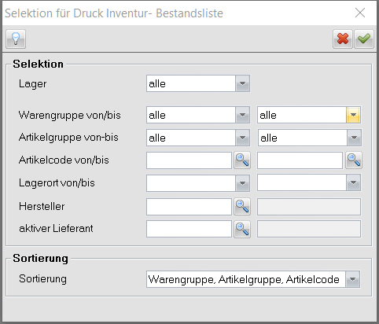Open Hersteller search magnifier icon

tap(242, 207)
